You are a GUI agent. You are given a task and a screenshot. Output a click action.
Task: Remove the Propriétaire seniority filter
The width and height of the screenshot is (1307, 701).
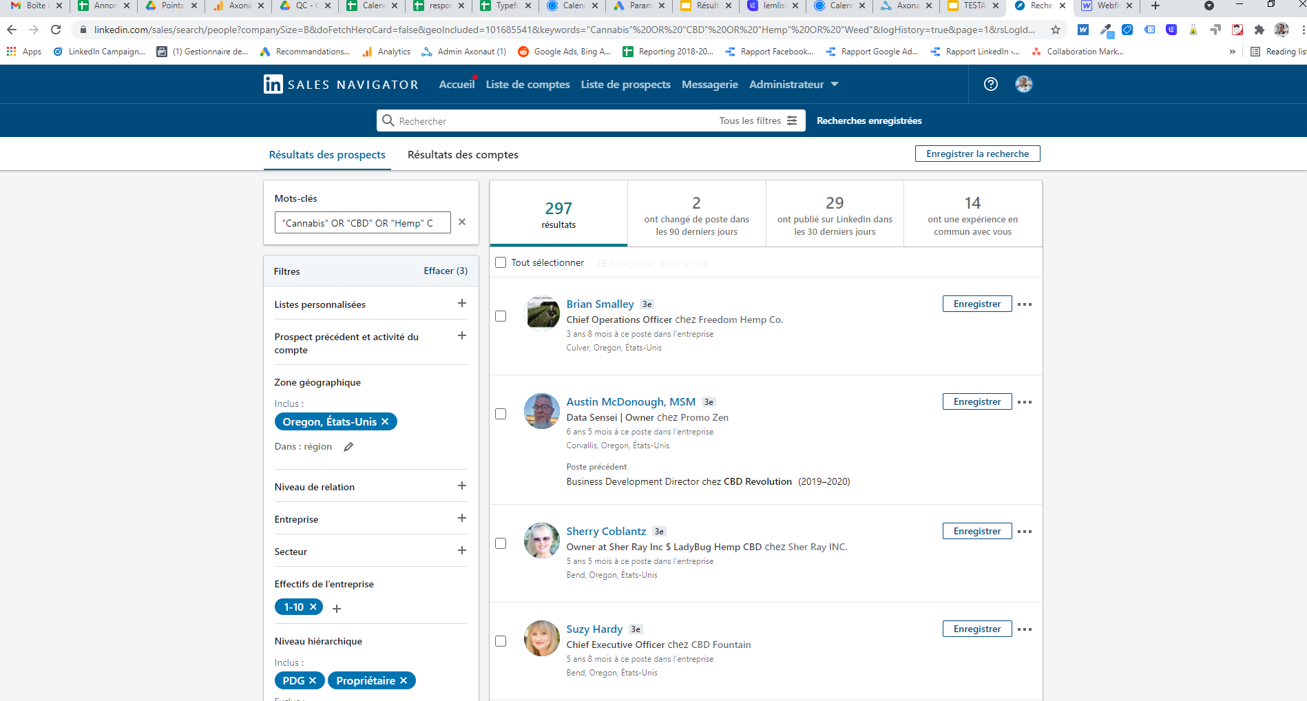coord(404,680)
